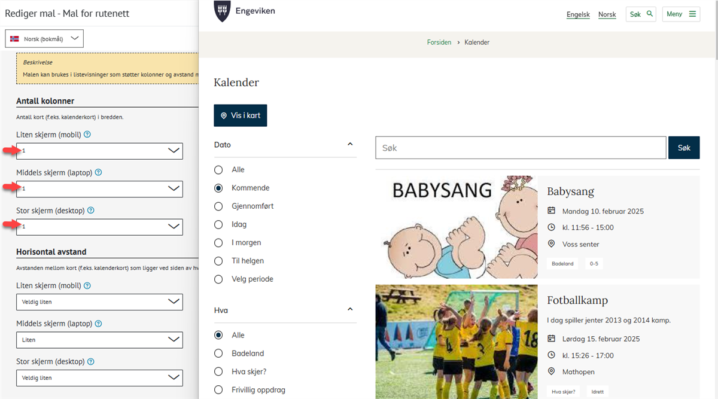Open the Meny hamburger menu
Screen dimensions: 718x399
click(x=681, y=14)
